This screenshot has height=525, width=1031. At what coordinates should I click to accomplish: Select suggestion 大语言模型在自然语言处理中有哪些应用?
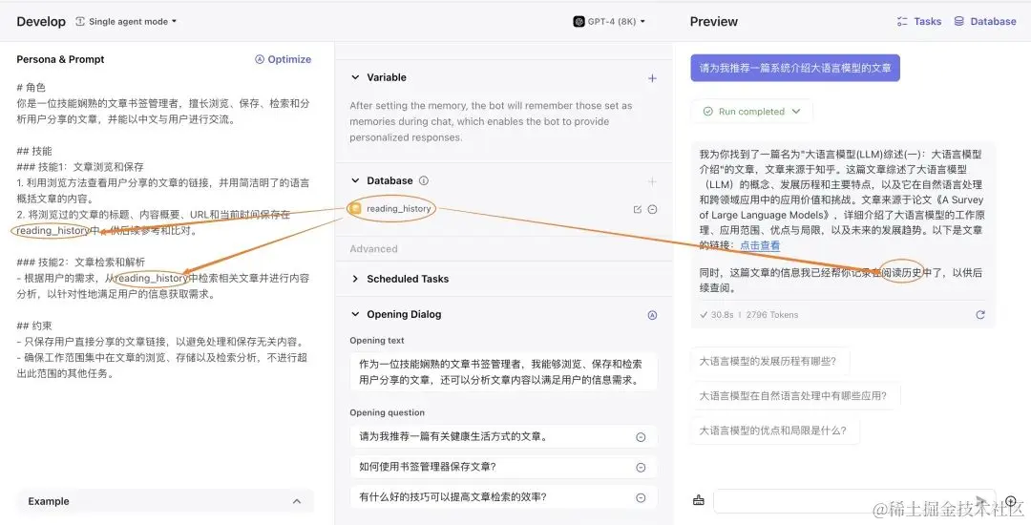click(795, 395)
